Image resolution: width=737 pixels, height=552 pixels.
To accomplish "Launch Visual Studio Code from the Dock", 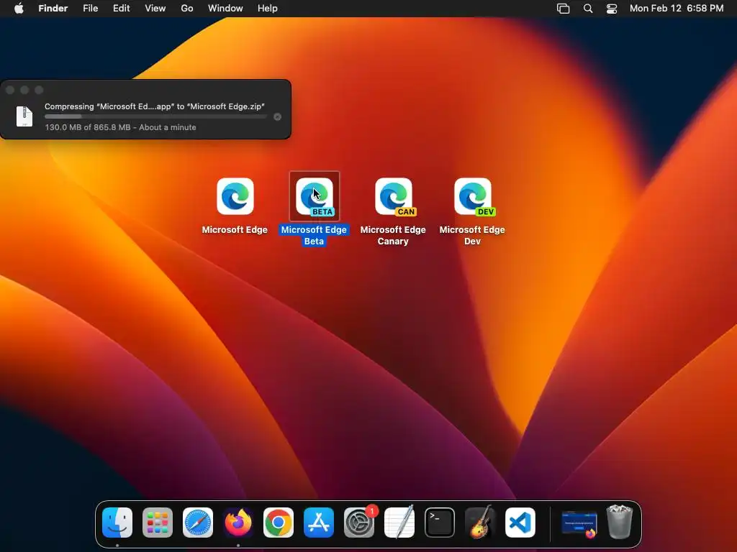I will (x=520, y=523).
